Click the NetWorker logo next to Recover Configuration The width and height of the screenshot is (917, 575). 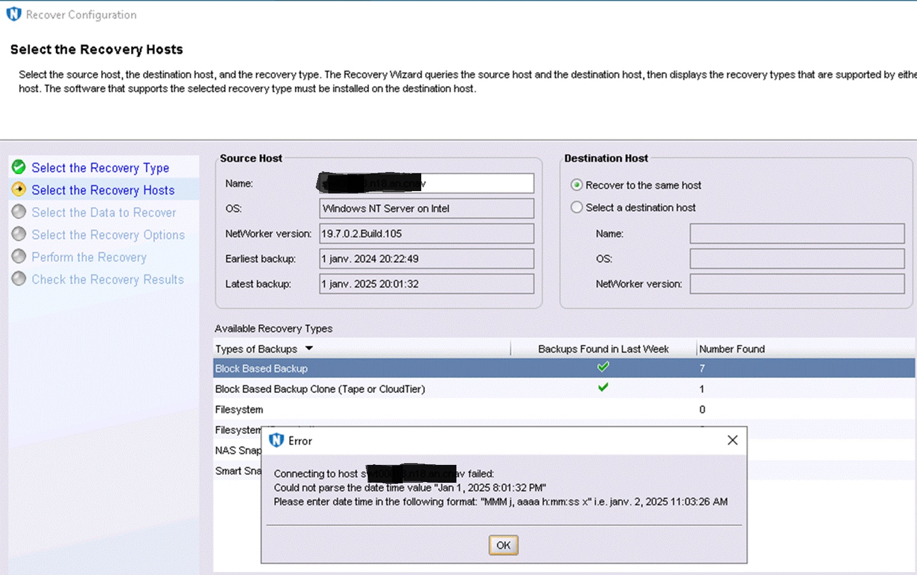(x=13, y=13)
